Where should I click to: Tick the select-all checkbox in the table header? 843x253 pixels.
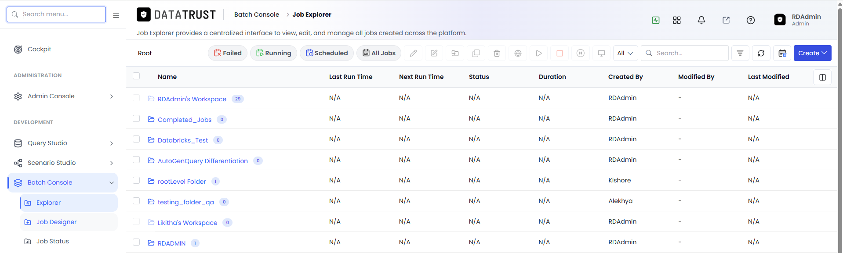(136, 76)
